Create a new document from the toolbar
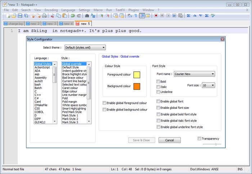 click(x=8, y=15)
